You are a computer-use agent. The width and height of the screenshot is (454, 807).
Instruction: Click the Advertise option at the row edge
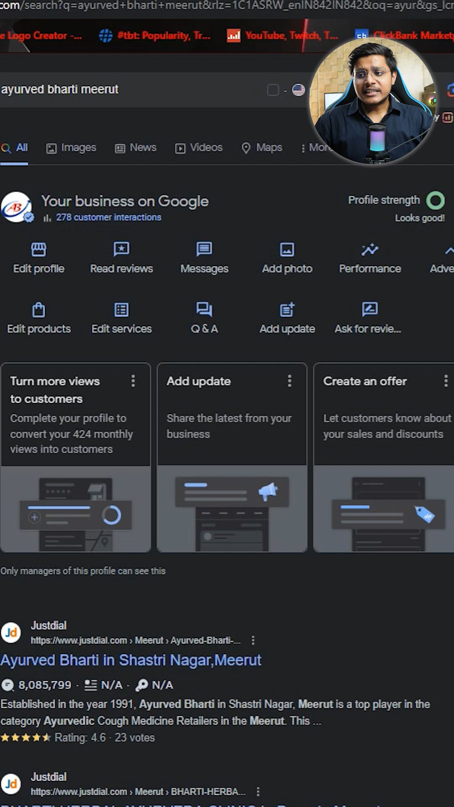[442, 258]
